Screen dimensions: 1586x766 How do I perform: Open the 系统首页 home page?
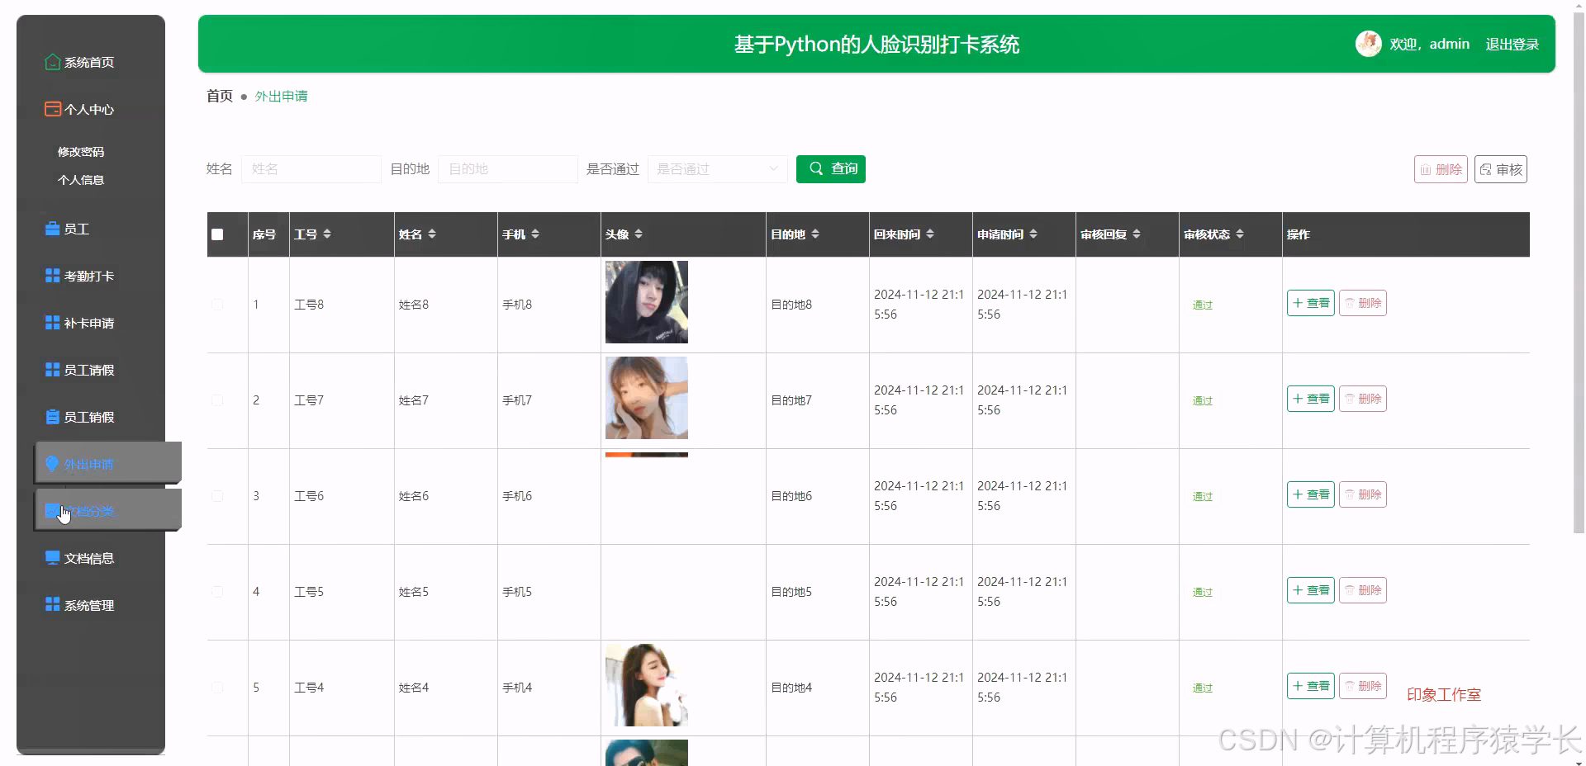tap(88, 62)
